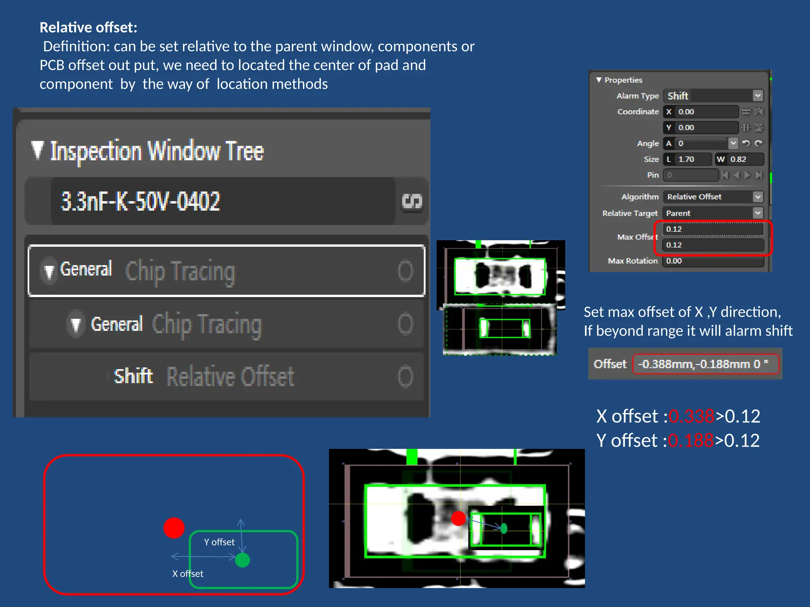Rotate clockwise with the Angle redo arrow
Viewport: 810px width, 607px height.
759,143
